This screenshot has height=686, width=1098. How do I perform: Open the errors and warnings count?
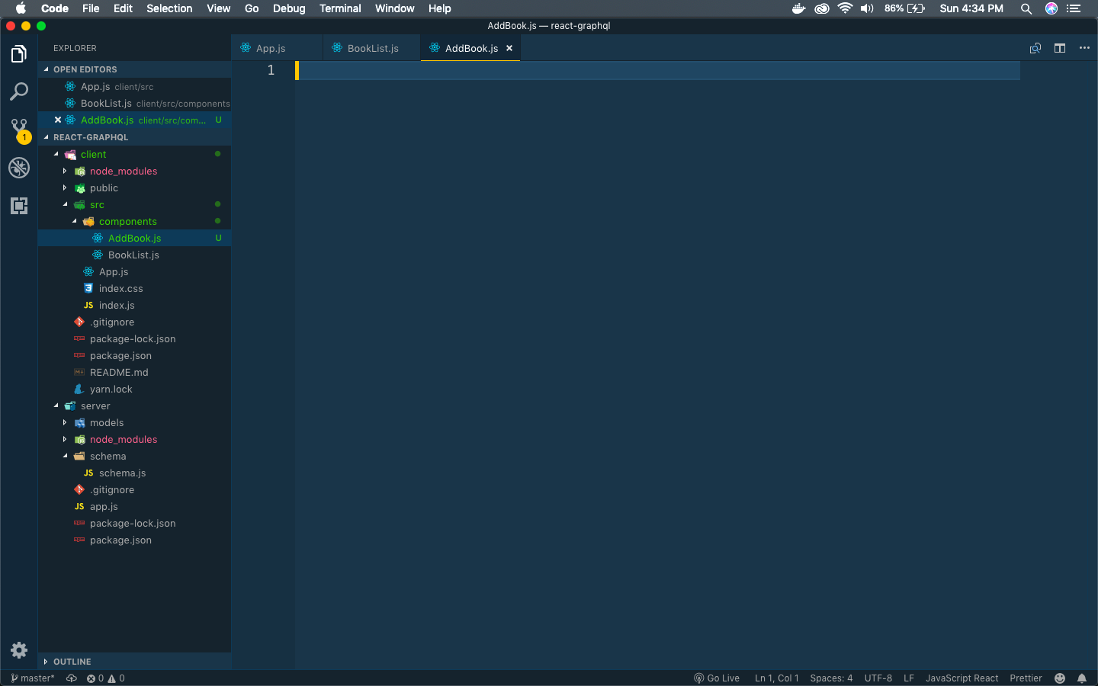[106, 678]
